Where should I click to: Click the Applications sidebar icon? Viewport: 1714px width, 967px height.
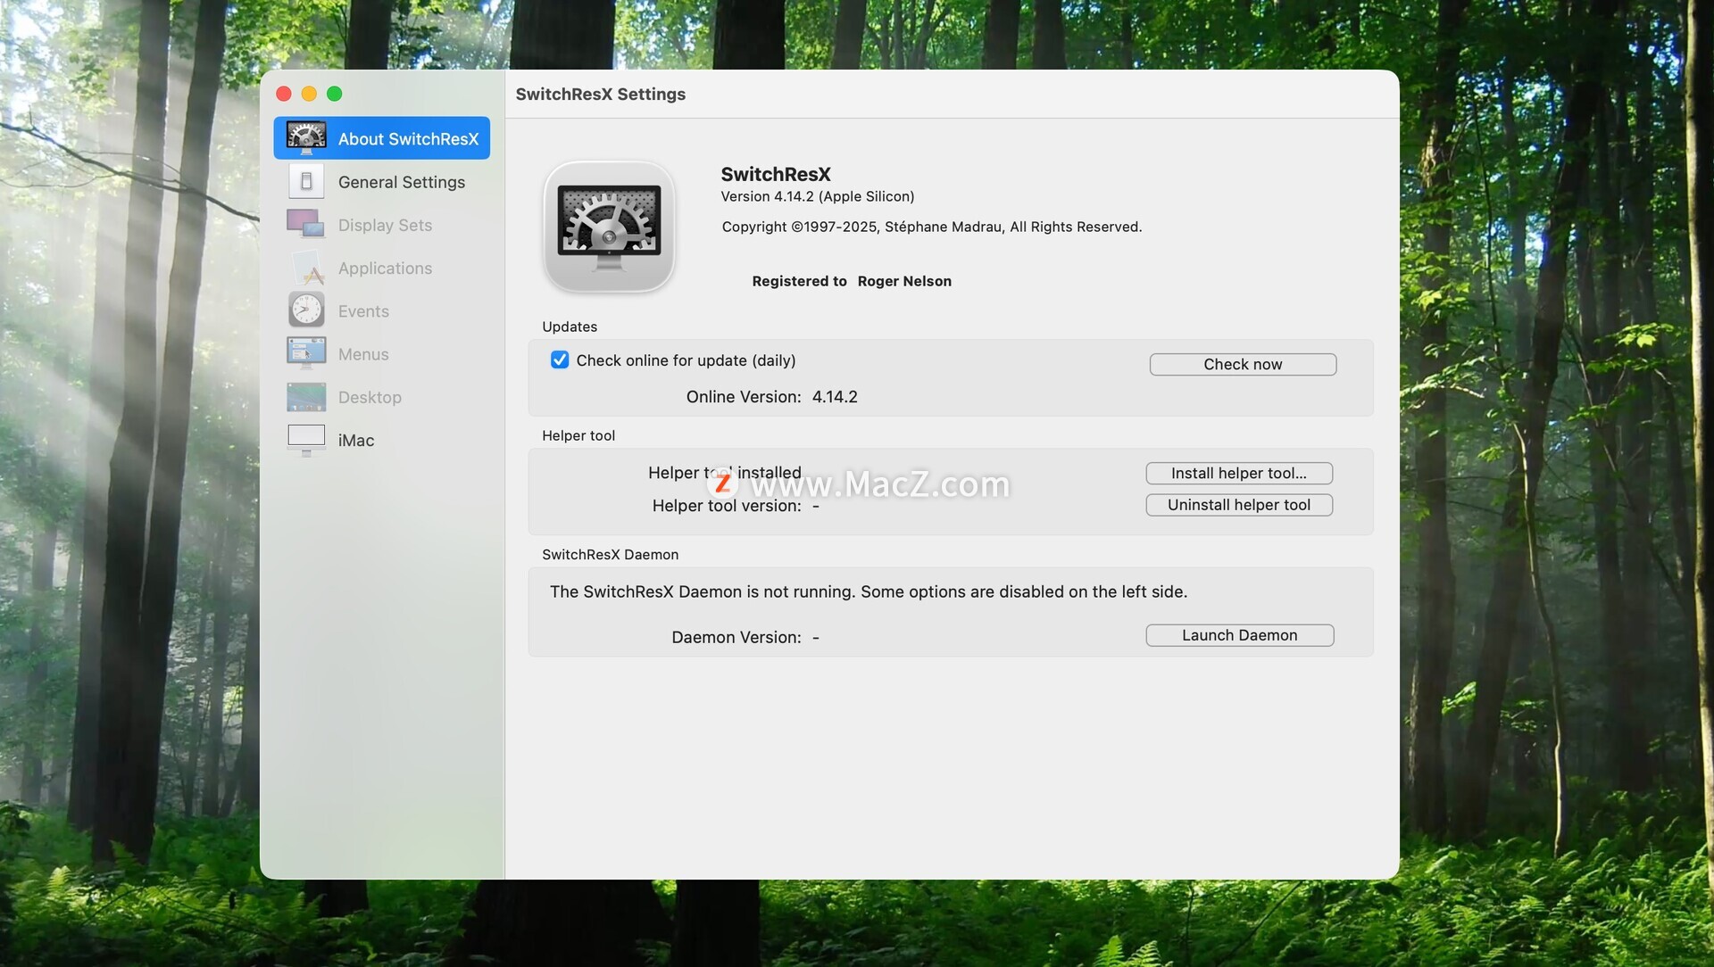tap(306, 268)
